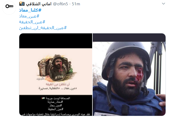
Task: Click the Palestinian flag emoji in the left image
Action: (x=43, y=98)
